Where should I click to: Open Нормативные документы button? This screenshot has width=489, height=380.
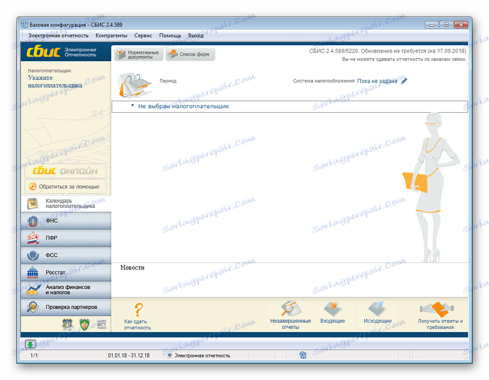138,55
